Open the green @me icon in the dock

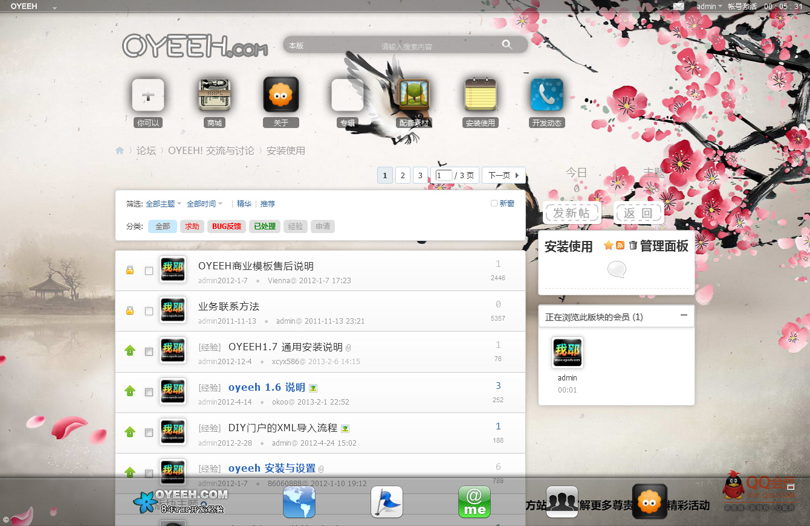475,502
